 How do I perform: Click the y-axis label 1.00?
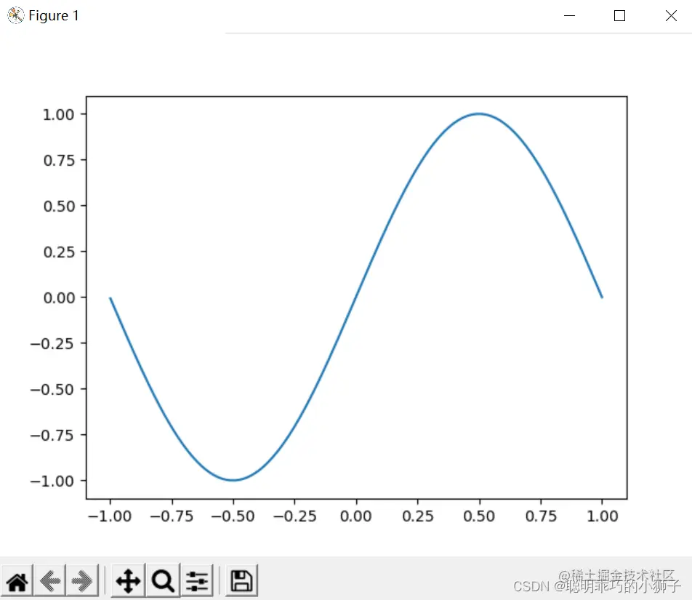pos(58,115)
